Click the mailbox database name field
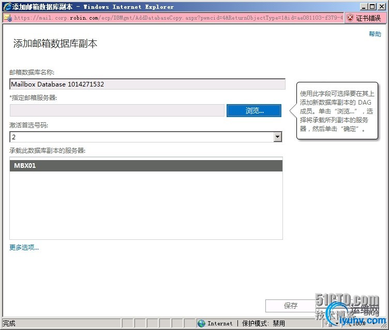389x330 pixels. [x=147, y=84]
